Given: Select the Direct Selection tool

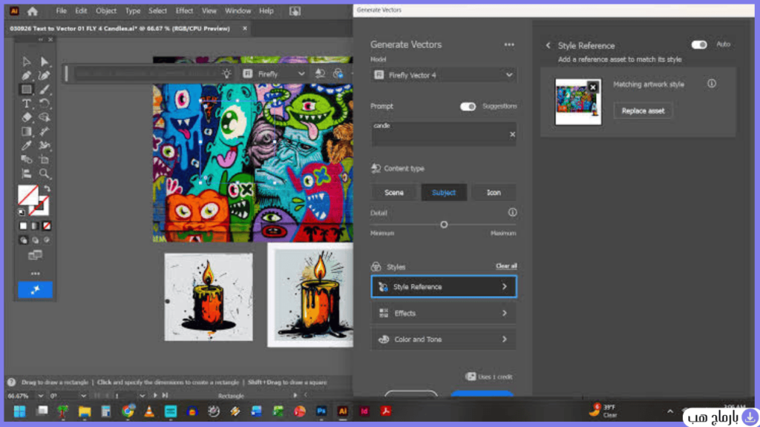Looking at the screenshot, I should tap(44, 62).
